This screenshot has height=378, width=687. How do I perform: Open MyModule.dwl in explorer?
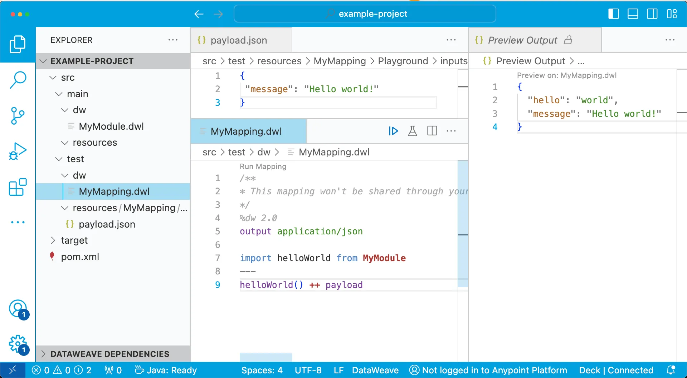tap(113, 126)
